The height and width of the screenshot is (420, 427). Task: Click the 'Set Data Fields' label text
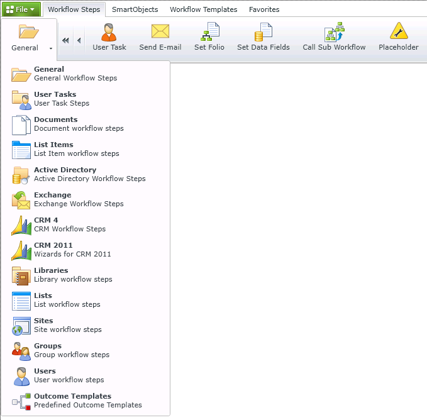263,47
